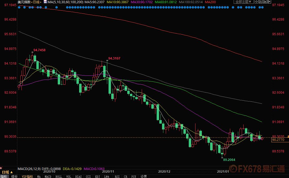Select the BOLL indicator tab
The image size is (289, 178).
(x=59, y=176)
